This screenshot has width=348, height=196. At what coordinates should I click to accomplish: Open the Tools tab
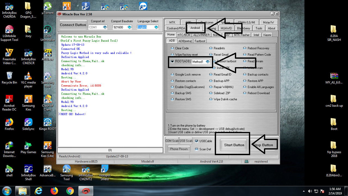pos(259,28)
